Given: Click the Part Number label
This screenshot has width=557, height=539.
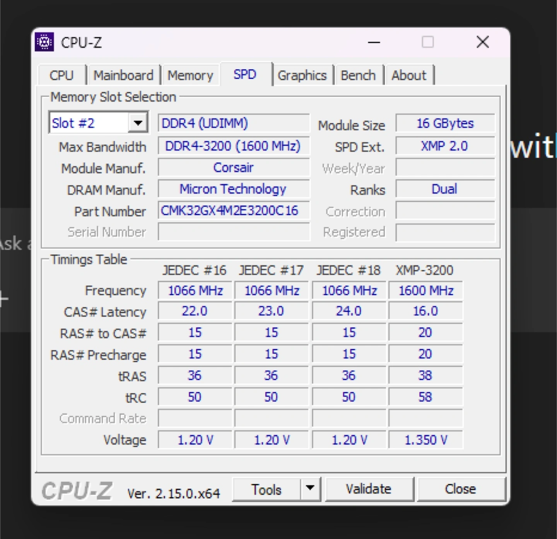Looking at the screenshot, I should pos(110,211).
